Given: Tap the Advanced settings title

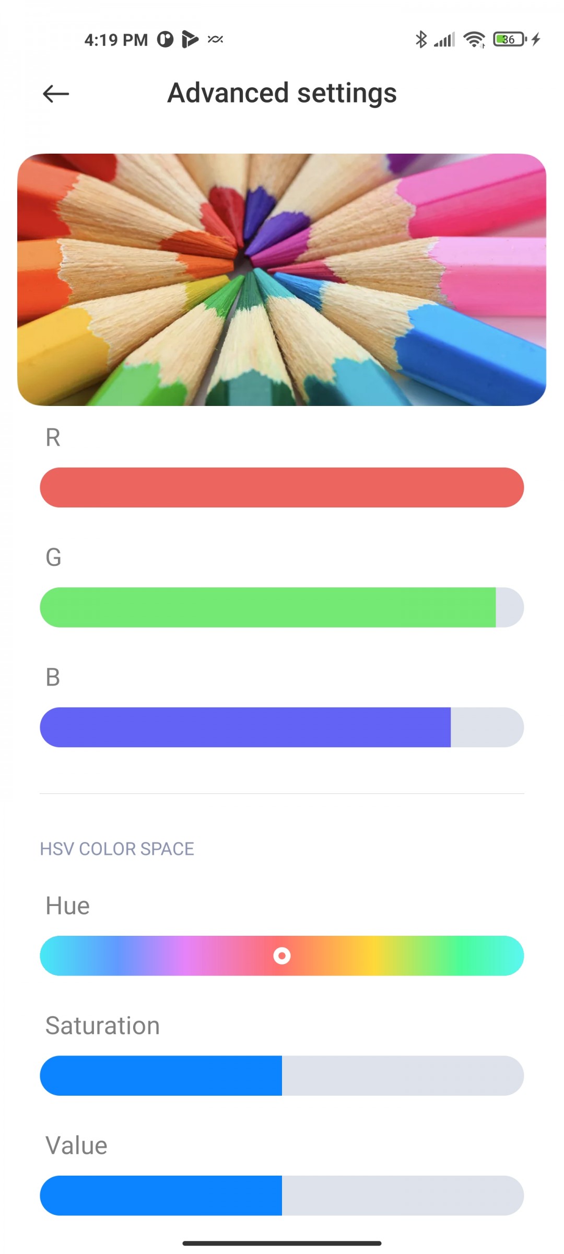Looking at the screenshot, I should [x=282, y=94].
